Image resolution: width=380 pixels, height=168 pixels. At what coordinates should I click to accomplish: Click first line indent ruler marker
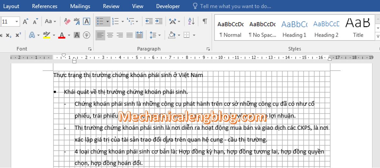64,55
